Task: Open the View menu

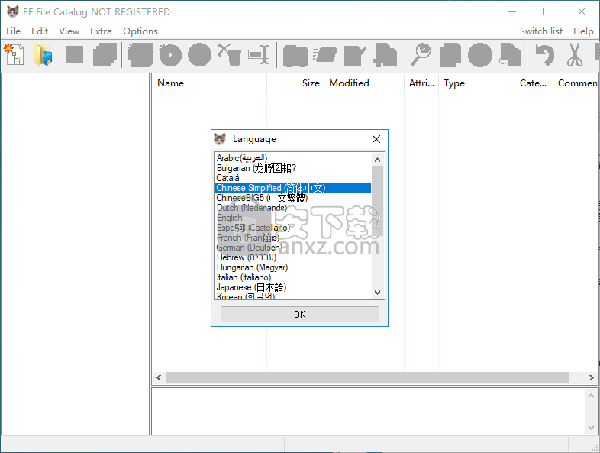Action: click(x=69, y=31)
